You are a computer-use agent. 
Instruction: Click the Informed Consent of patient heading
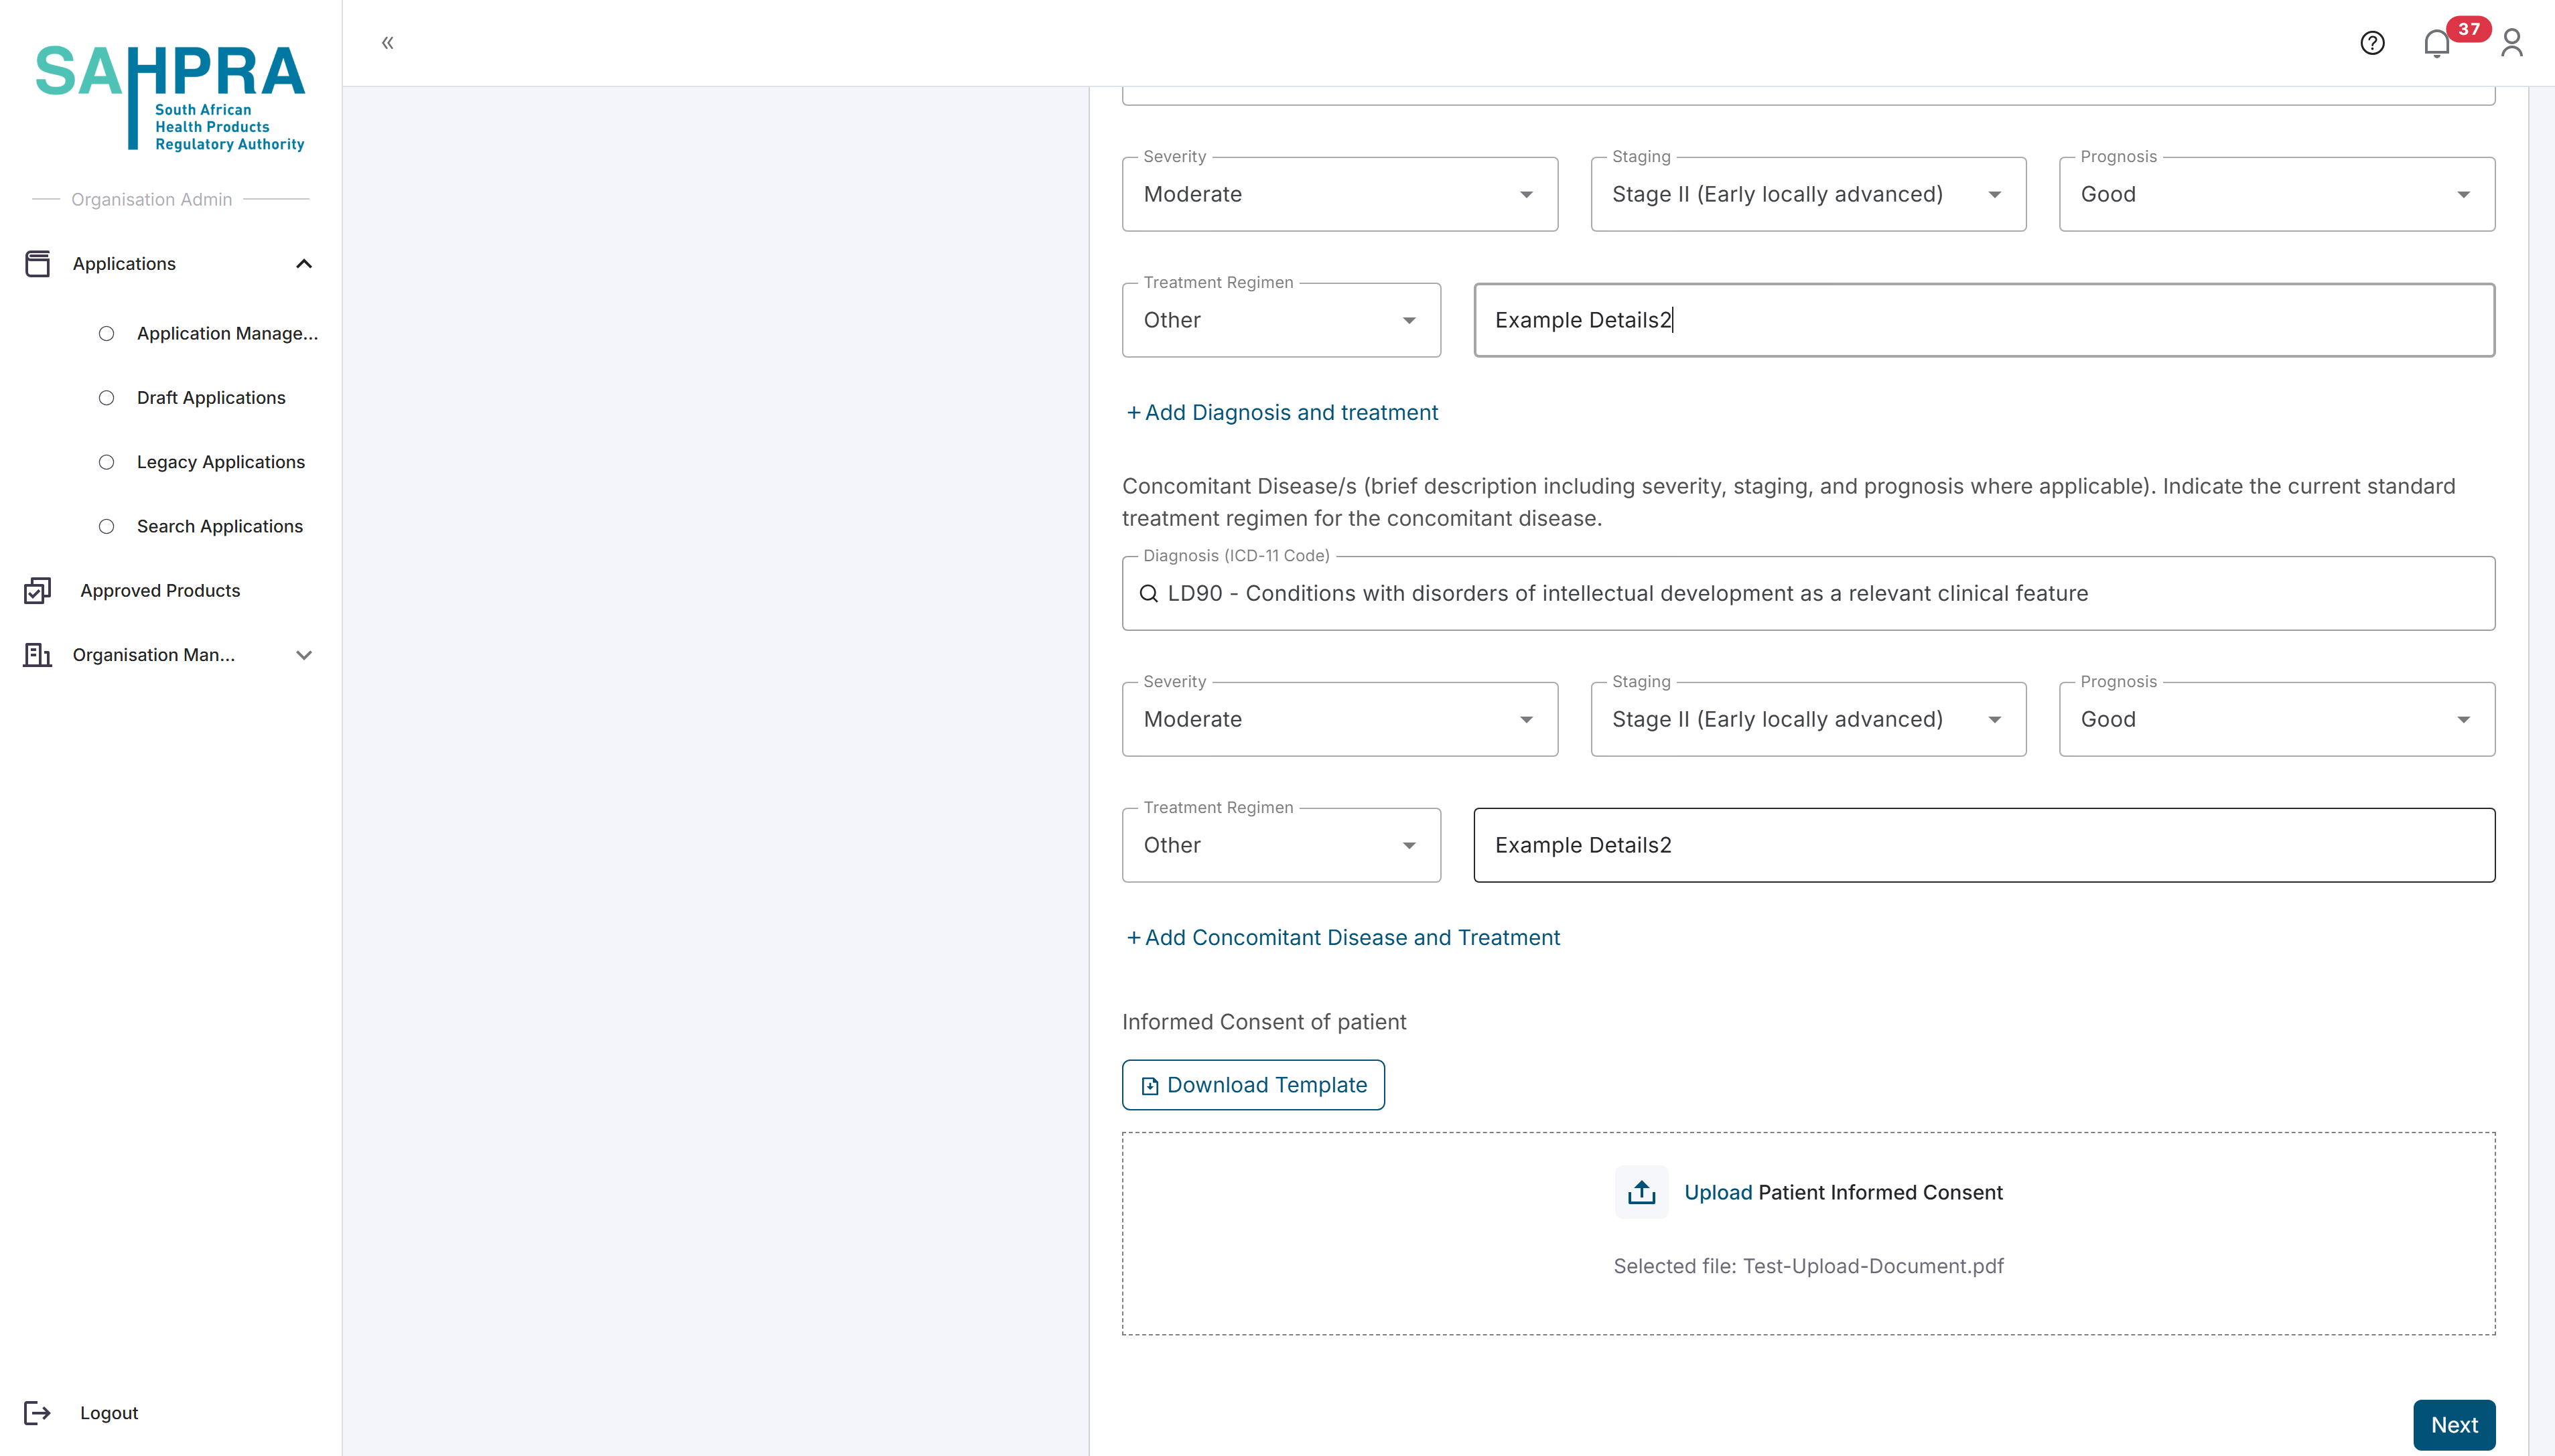pyautogui.click(x=1264, y=1022)
